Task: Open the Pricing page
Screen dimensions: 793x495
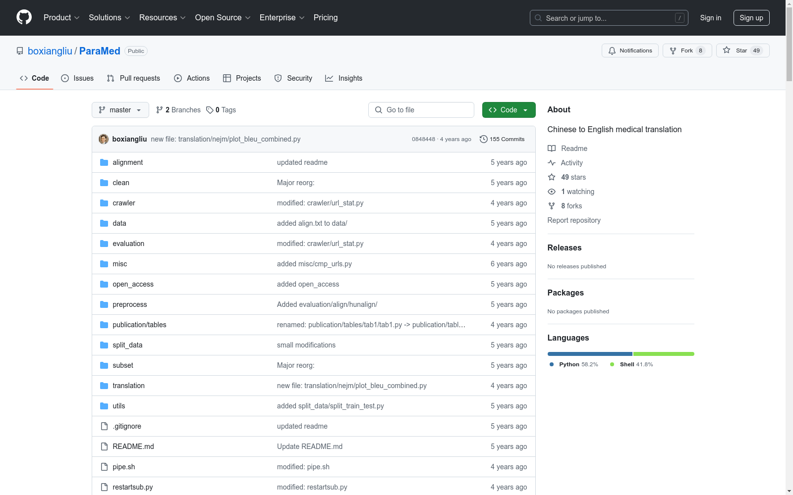Action: tap(326, 17)
